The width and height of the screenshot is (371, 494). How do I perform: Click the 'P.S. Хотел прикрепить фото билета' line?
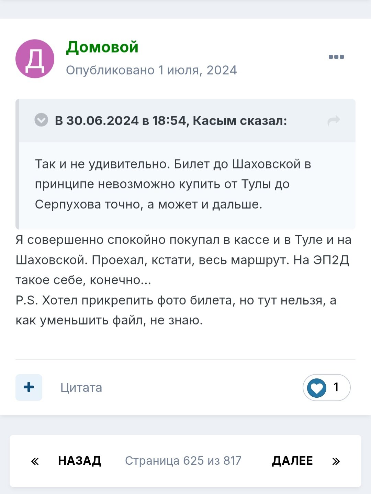(176, 301)
